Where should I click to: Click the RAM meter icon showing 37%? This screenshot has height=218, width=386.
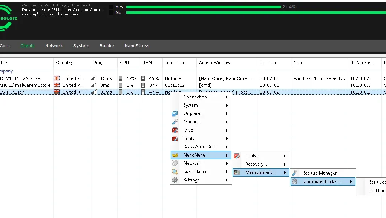pos(143,85)
